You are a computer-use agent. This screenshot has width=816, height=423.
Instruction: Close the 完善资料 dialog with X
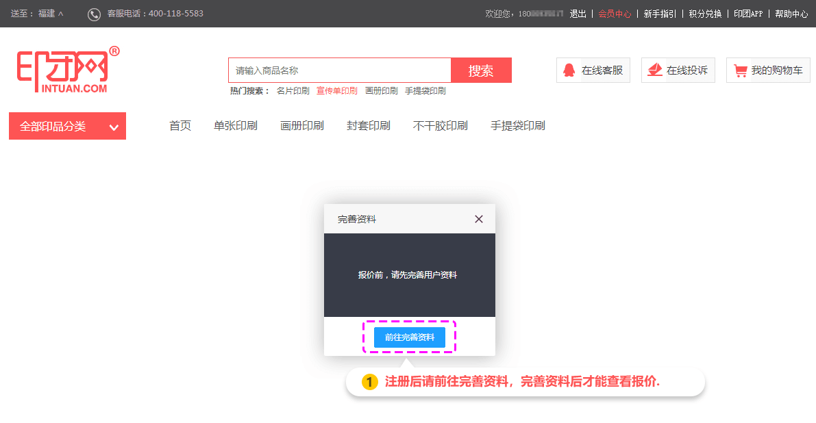(479, 219)
